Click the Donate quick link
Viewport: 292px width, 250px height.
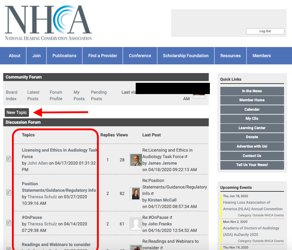[x=252, y=137]
